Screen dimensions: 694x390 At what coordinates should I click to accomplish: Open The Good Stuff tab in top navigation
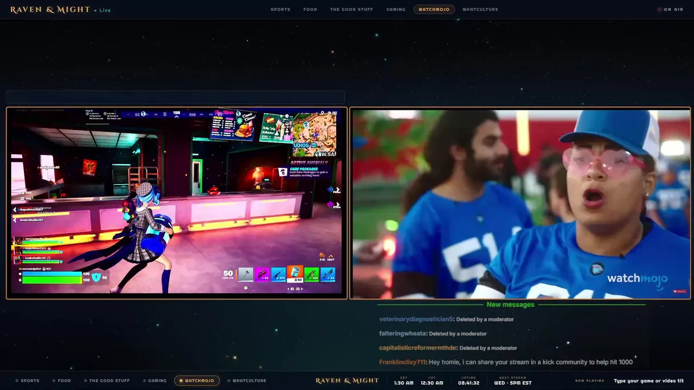click(x=351, y=9)
